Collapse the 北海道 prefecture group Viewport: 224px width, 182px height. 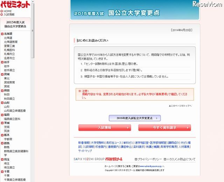point(2,34)
